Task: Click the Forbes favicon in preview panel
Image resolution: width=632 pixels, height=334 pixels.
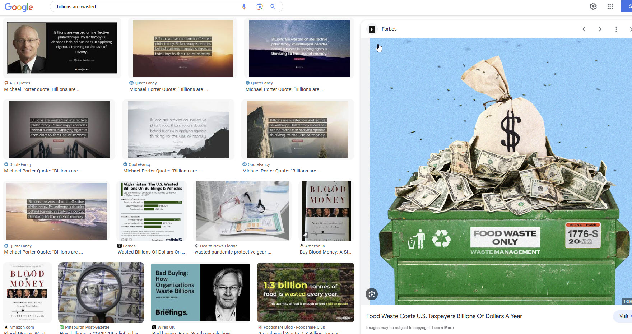Action: pos(372,29)
